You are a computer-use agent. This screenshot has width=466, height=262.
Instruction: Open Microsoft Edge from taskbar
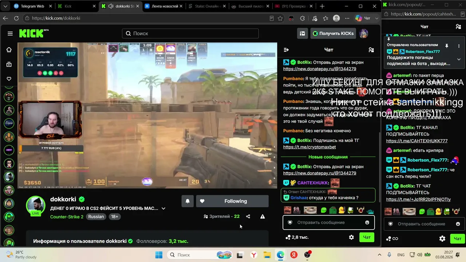pyautogui.click(x=280, y=255)
